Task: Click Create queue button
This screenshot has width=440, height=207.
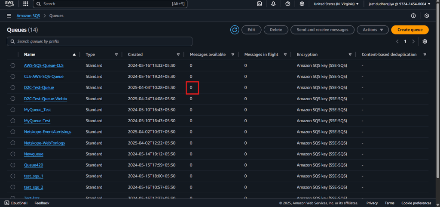Action: pyautogui.click(x=410, y=30)
